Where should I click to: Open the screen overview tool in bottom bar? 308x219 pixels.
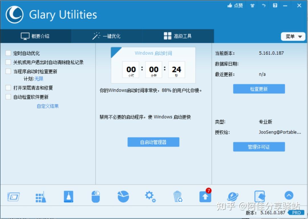(x=13, y=197)
